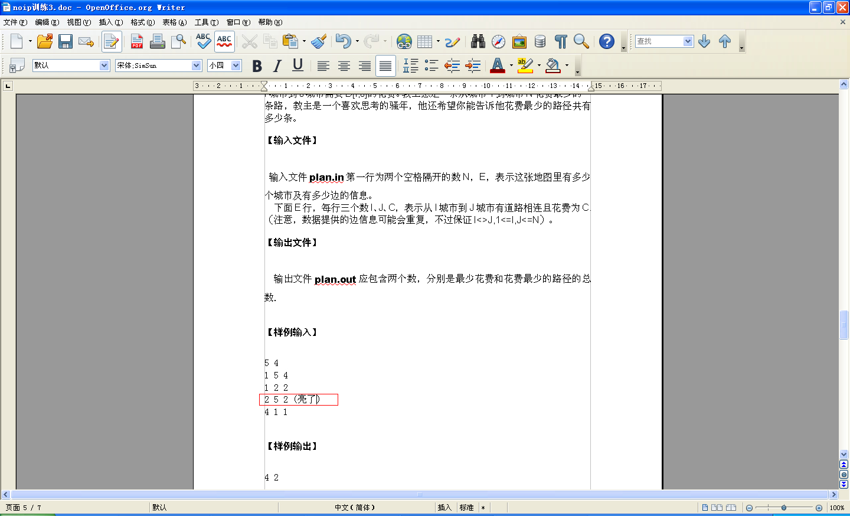Viewport: 850px width, 516px height.
Task: Insert a table using the table icon
Action: [424, 41]
